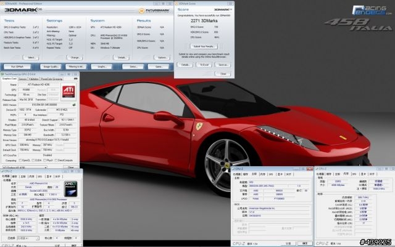Click the To Excel button
This screenshot has height=247, width=395.
coord(204,65)
